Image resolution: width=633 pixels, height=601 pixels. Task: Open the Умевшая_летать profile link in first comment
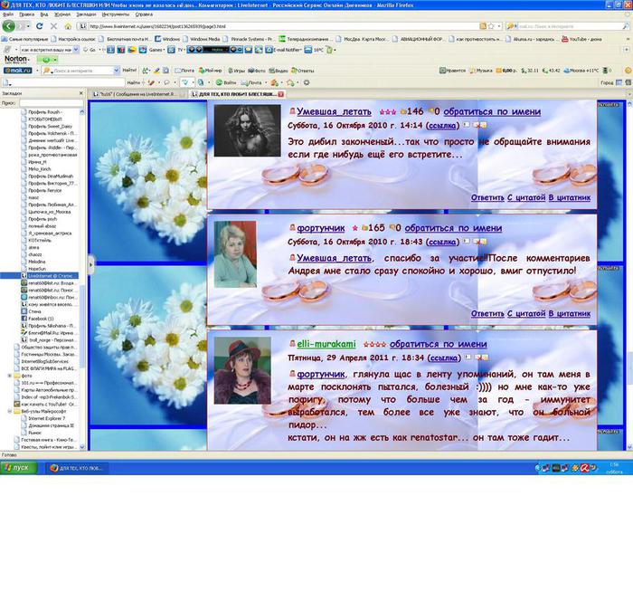(334, 111)
